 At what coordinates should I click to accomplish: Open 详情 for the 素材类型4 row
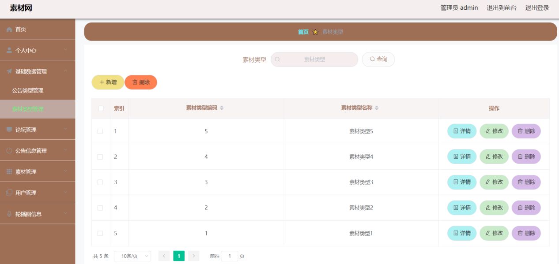point(462,156)
